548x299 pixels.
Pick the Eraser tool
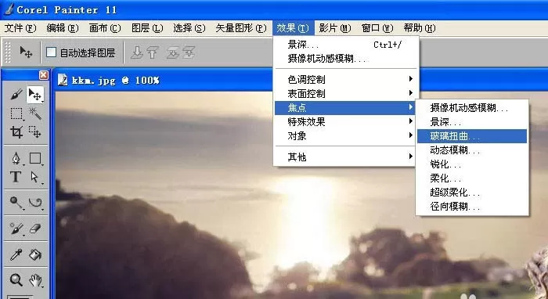35,229
